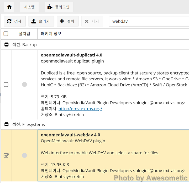Viewport: 189px width, 183px height.
Task: Click 'Web interface to enable WebDAV' text
Action: click(x=73, y=153)
